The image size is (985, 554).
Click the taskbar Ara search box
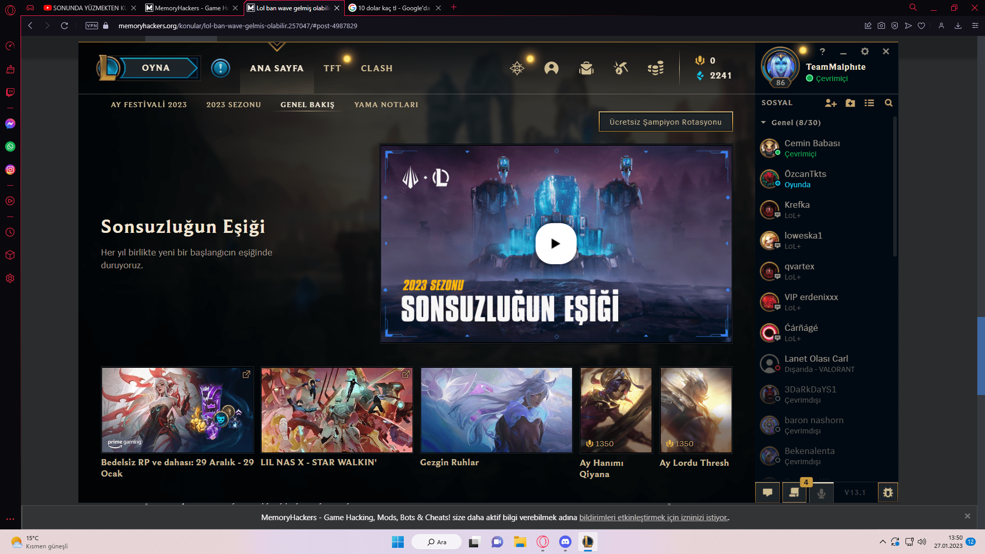pyautogui.click(x=437, y=542)
